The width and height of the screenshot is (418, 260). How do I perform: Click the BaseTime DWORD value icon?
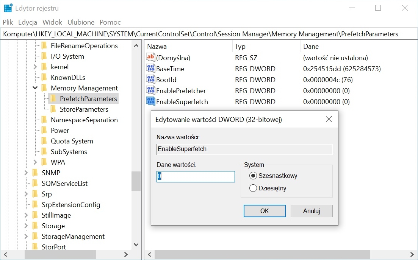tap(151, 69)
